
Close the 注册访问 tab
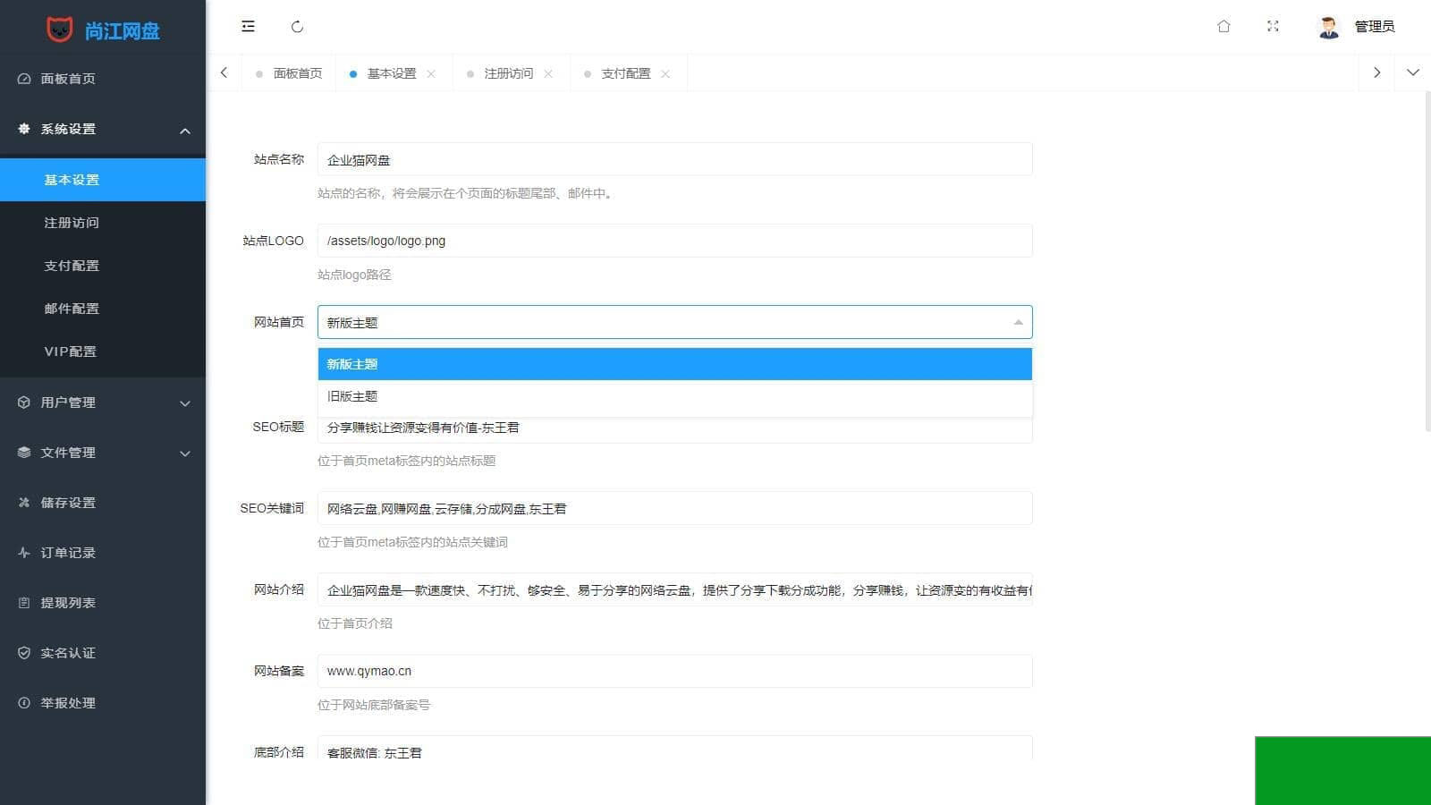[548, 73]
